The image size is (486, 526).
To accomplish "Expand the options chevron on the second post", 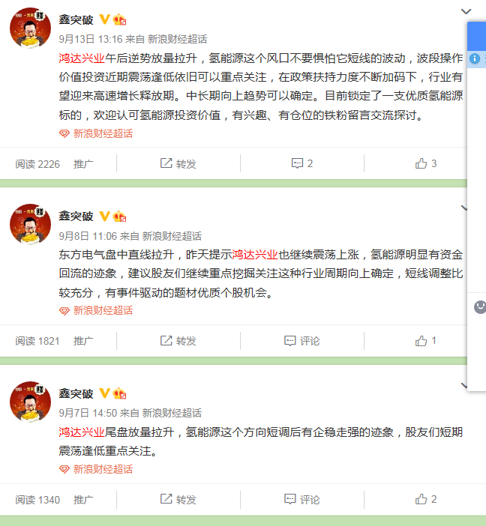I will pos(464,208).
